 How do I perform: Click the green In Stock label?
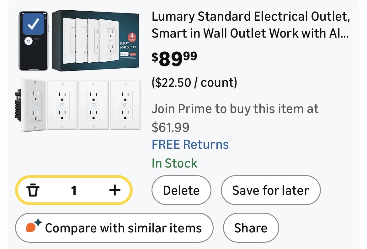tap(174, 163)
